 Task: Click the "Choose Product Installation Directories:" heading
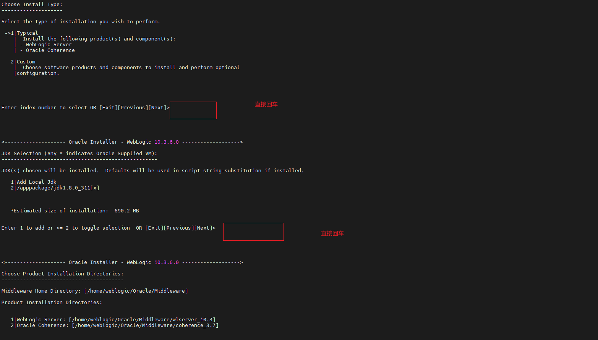tap(62, 274)
